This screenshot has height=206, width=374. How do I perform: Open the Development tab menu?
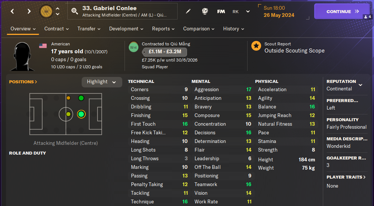[x=126, y=29]
